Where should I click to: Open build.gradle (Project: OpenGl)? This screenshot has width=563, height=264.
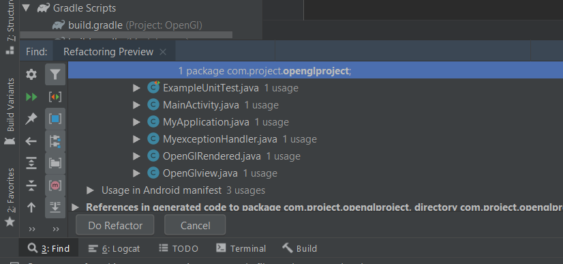136,25
